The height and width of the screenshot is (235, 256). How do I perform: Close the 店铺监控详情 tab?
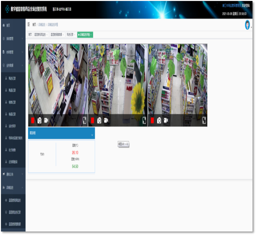coord(91,34)
